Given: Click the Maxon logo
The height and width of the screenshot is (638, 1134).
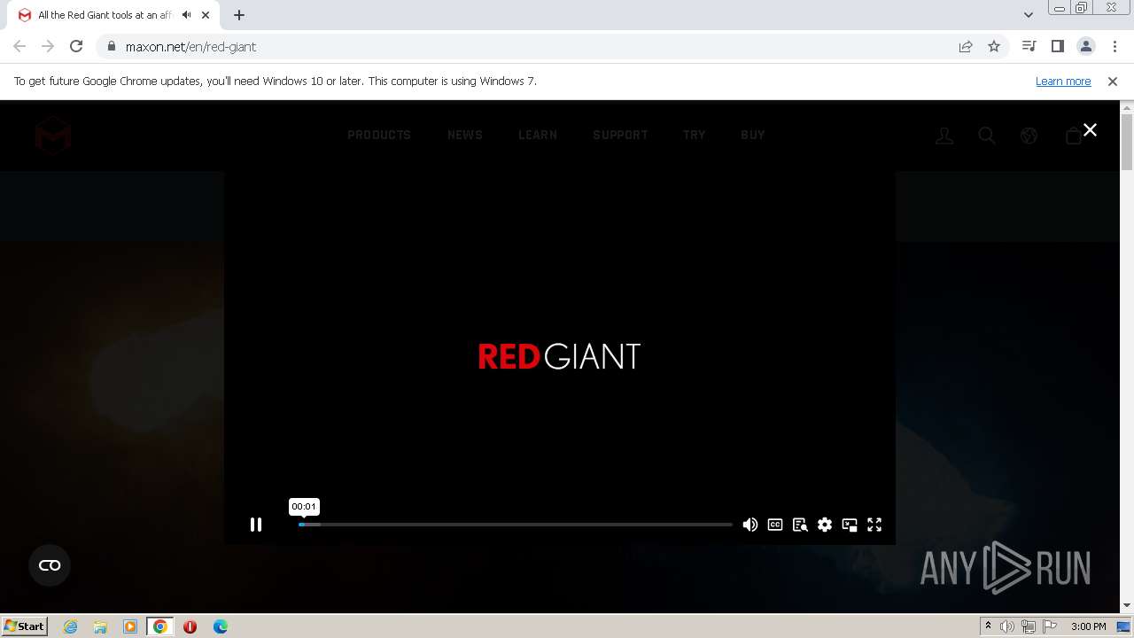Looking at the screenshot, I should [x=53, y=135].
